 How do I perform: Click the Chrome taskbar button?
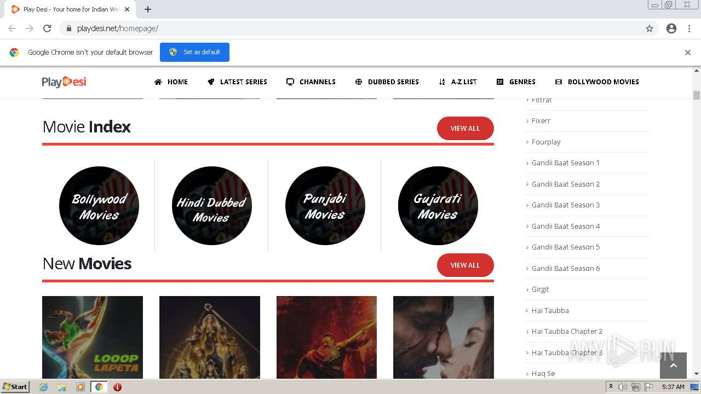click(x=99, y=387)
